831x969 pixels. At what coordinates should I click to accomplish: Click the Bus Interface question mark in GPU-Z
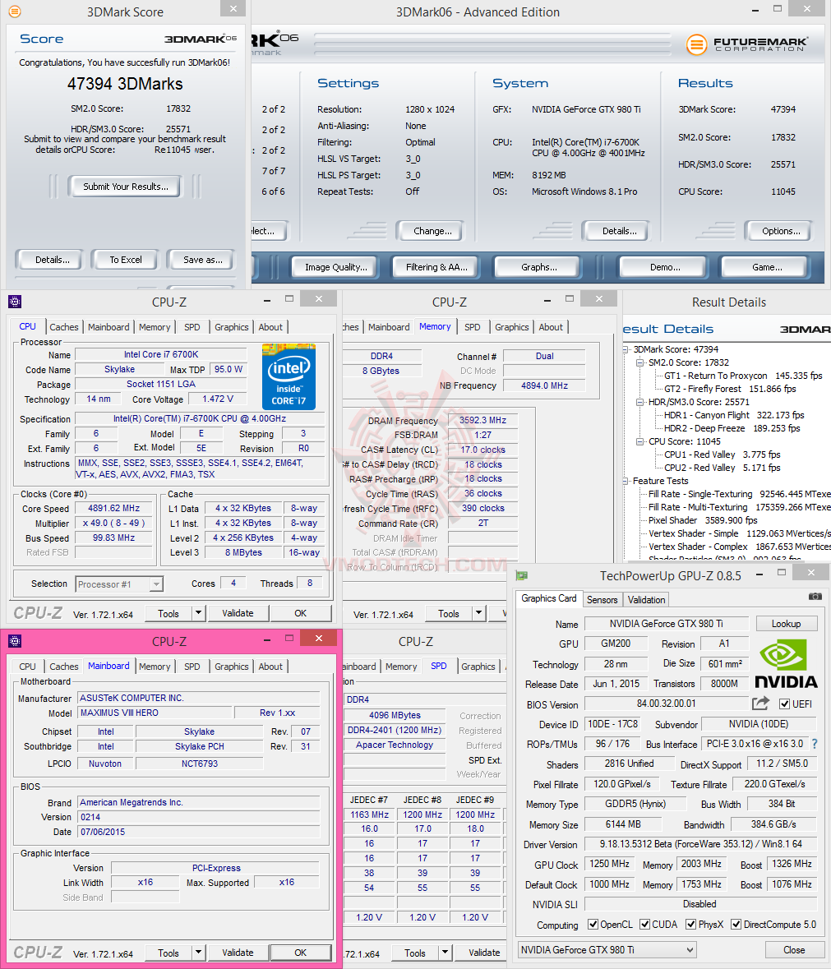815,744
